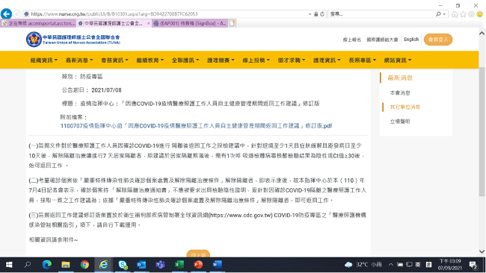Open the notification center icon
The height and width of the screenshot is (273, 486).
click(x=473, y=265)
